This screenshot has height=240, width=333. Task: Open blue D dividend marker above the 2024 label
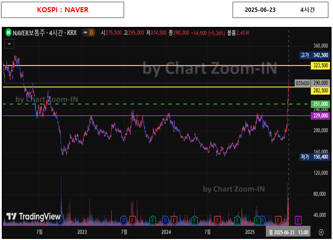(x=166, y=220)
